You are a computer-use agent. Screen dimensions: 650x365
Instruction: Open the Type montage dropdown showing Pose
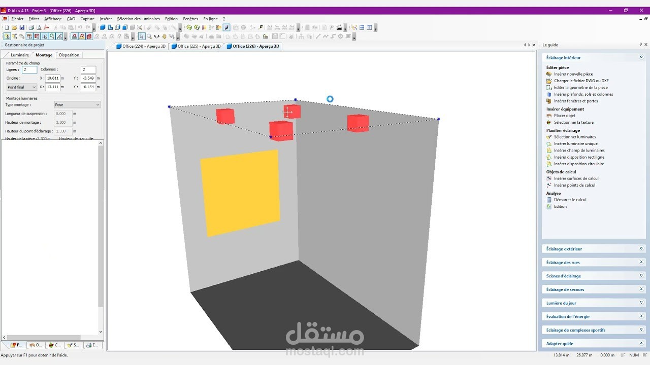click(x=77, y=104)
